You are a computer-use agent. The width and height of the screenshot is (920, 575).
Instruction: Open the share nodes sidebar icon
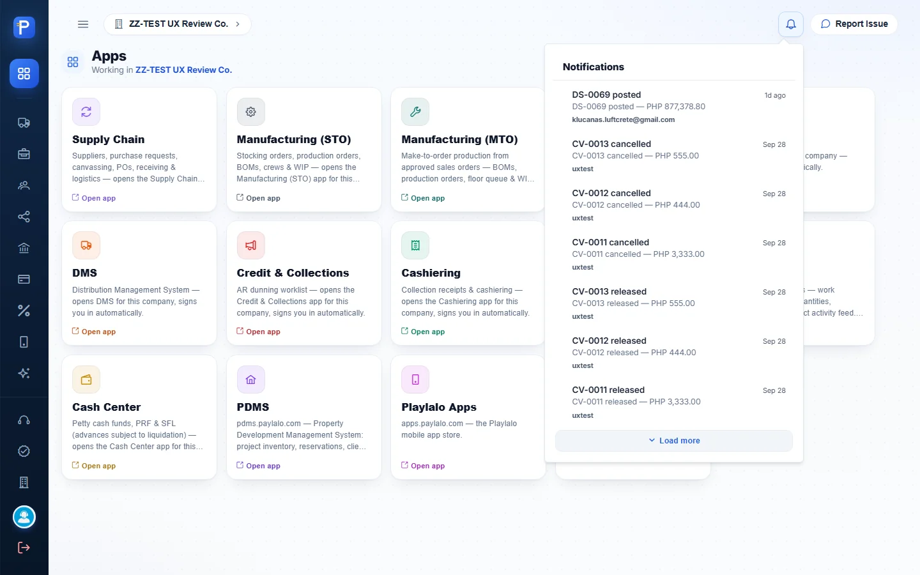click(x=24, y=217)
